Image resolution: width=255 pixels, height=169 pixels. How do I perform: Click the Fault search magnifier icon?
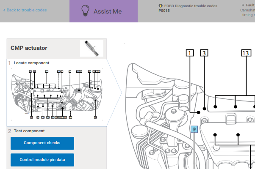point(243,5)
